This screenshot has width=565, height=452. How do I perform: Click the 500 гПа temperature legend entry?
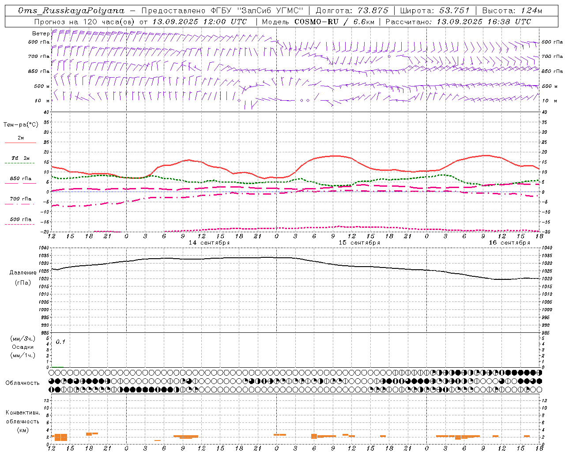[x=21, y=219]
